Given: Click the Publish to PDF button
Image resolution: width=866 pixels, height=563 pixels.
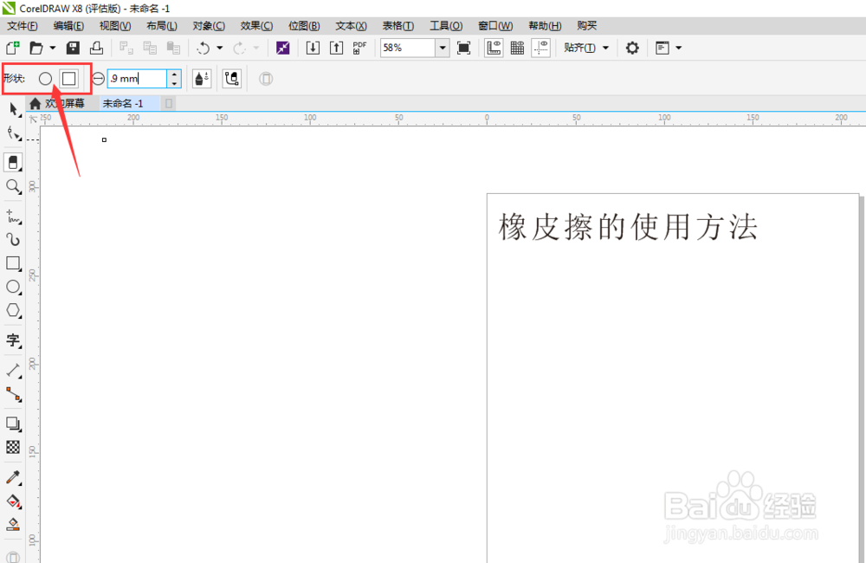Looking at the screenshot, I should (359, 48).
